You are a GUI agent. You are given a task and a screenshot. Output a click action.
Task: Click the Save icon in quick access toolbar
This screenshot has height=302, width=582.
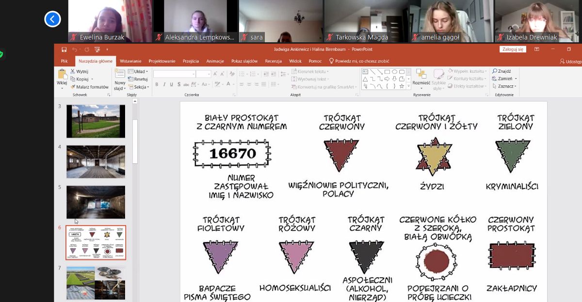64,49
